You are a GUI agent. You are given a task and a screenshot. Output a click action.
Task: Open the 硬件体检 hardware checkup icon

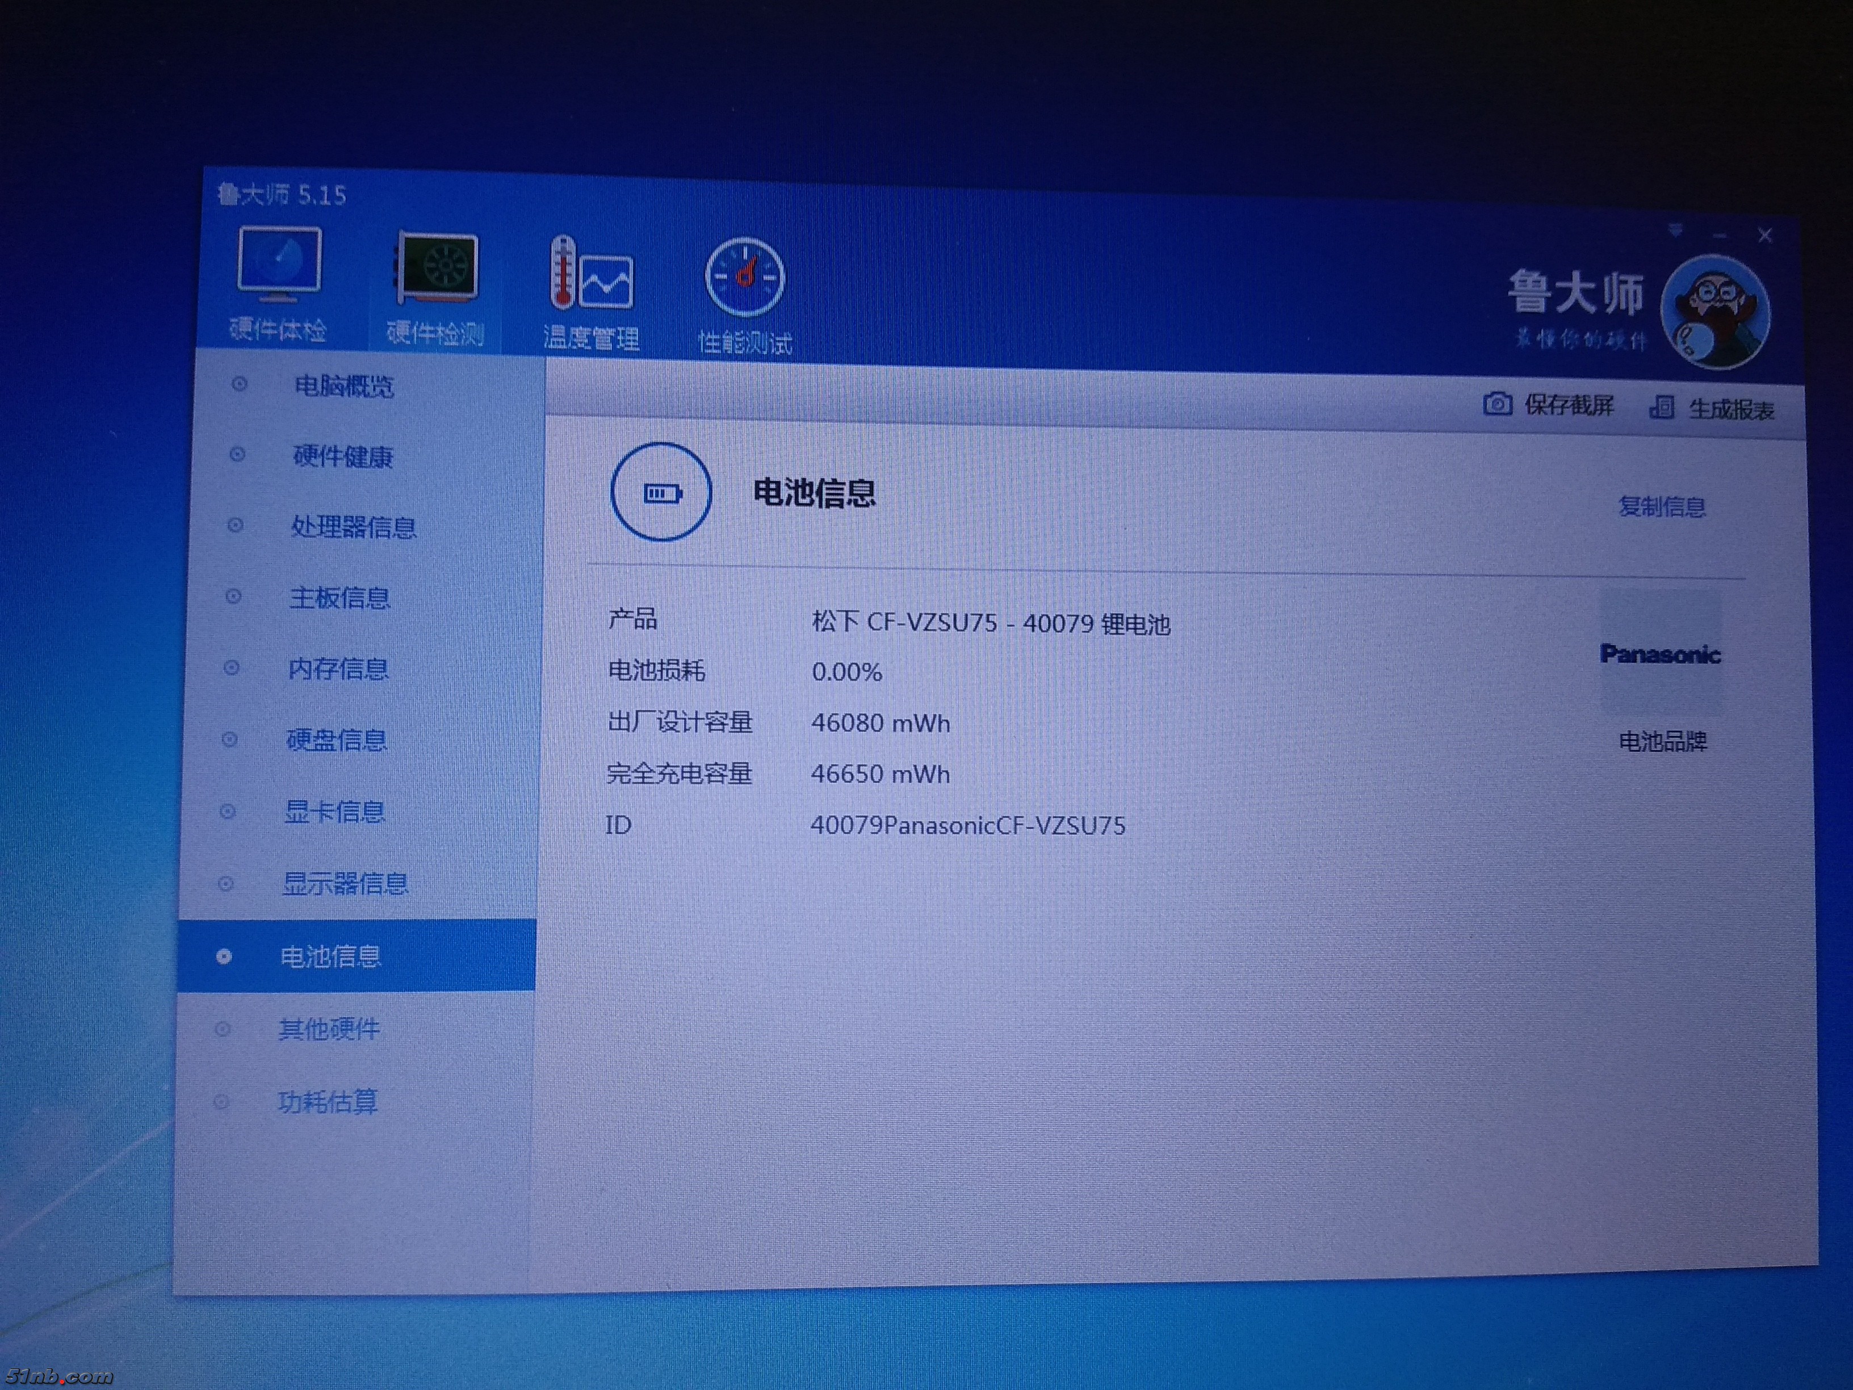(279, 266)
